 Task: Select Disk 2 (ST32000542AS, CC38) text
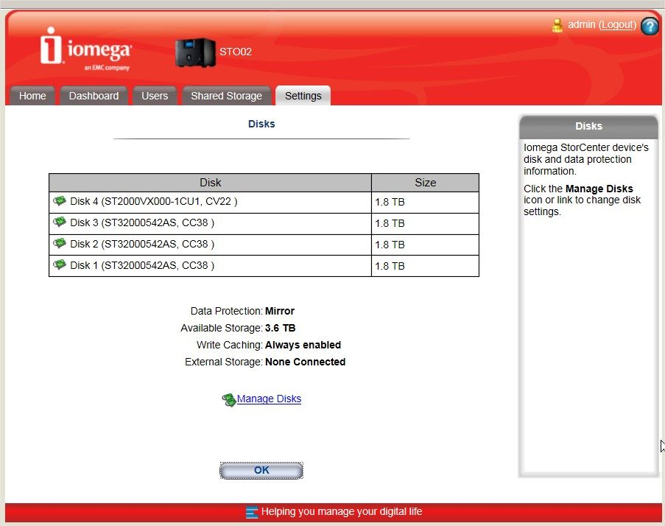(x=142, y=245)
